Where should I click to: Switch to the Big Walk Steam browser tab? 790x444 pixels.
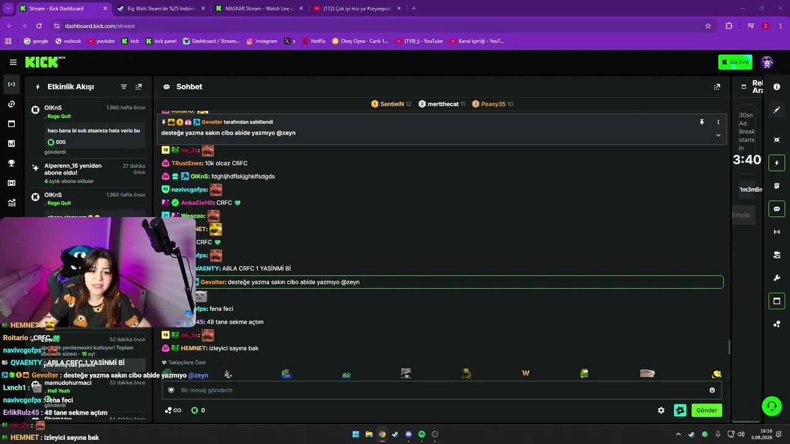pos(160,9)
